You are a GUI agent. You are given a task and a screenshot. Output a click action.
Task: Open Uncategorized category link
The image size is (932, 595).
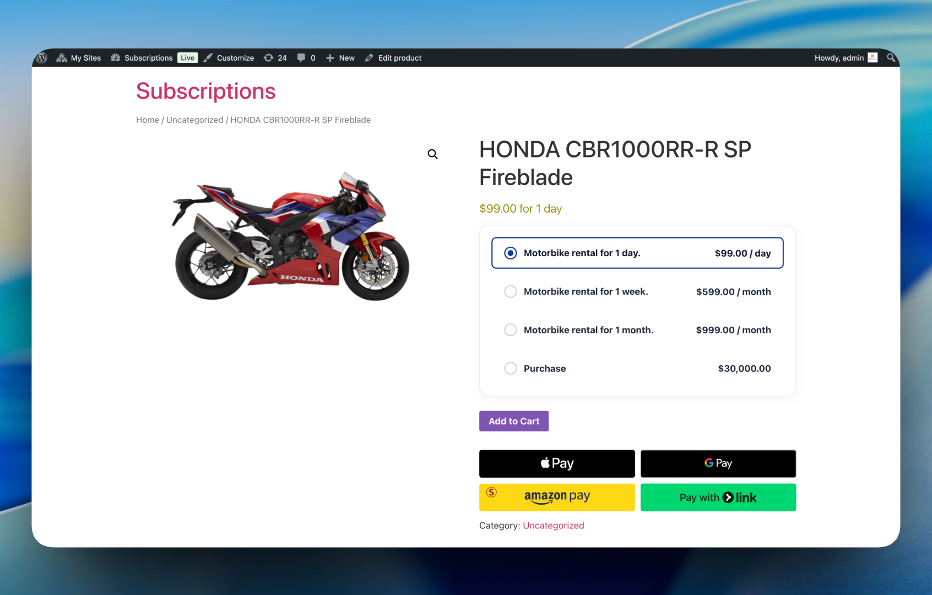(554, 526)
